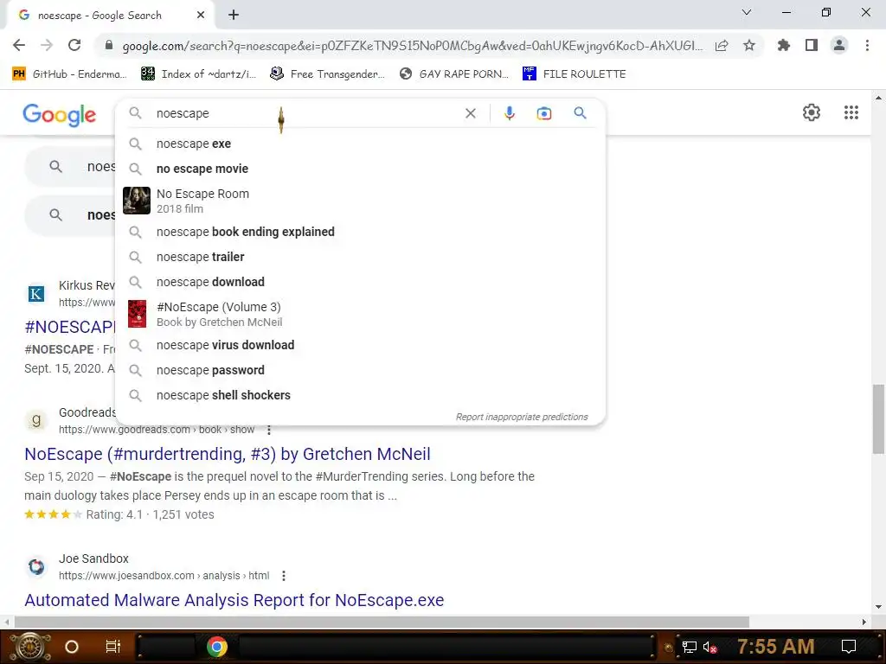Image resolution: width=886 pixels, height=664 pixels.
Task: Close the noescape Google Search tab
Action: click(x=201, y=16)
